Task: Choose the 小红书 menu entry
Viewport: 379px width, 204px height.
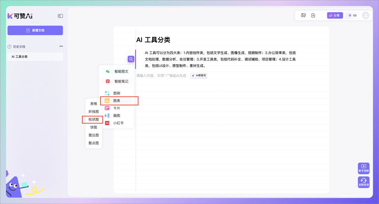Action: (x=117, y=123)
